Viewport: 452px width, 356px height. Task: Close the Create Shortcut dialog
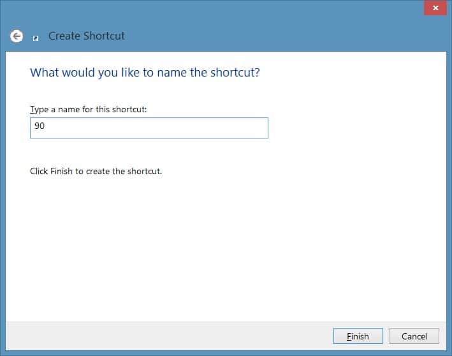point(435,8)
